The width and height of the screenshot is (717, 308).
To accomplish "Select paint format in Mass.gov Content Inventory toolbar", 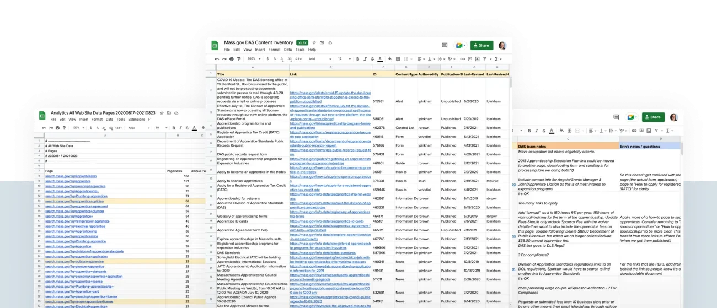I will point(238,59).
